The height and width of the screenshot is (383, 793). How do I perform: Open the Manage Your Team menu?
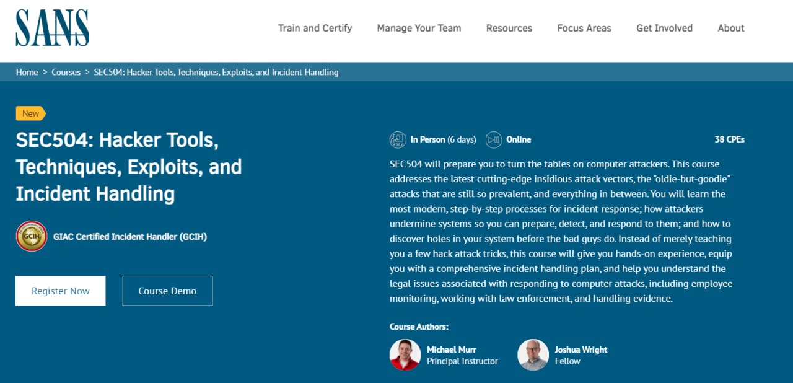pyautogui.click(x=419, y=28)
